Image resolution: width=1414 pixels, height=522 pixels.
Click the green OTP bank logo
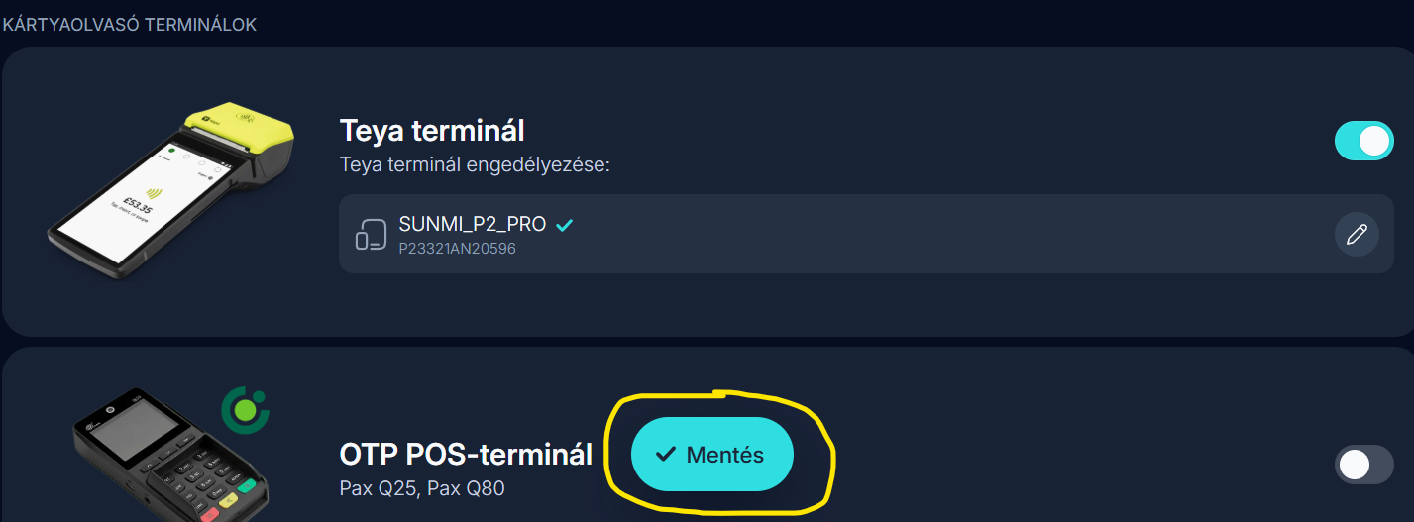pyautogui.click(x=245, y=408)
